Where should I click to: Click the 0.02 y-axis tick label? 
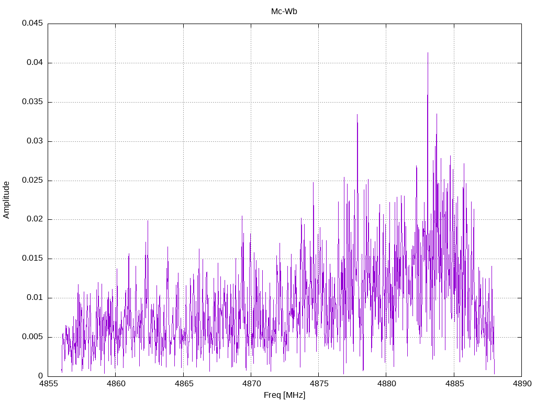point(34,219)
